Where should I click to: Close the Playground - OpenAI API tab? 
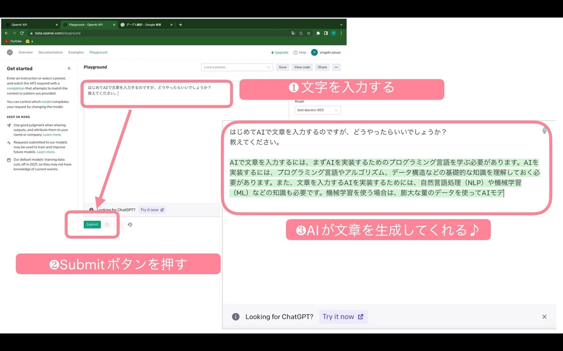tap(114, 25)
